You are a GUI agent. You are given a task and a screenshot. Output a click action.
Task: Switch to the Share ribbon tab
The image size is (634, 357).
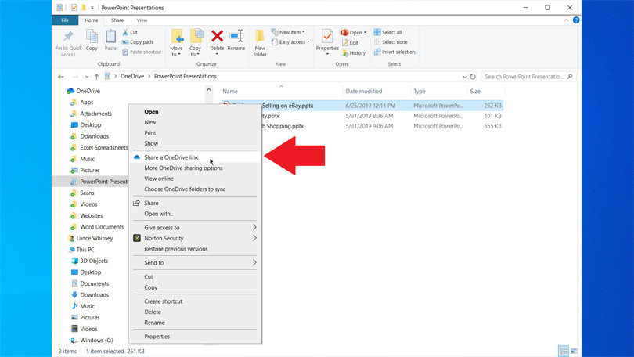tap(117, 20)
